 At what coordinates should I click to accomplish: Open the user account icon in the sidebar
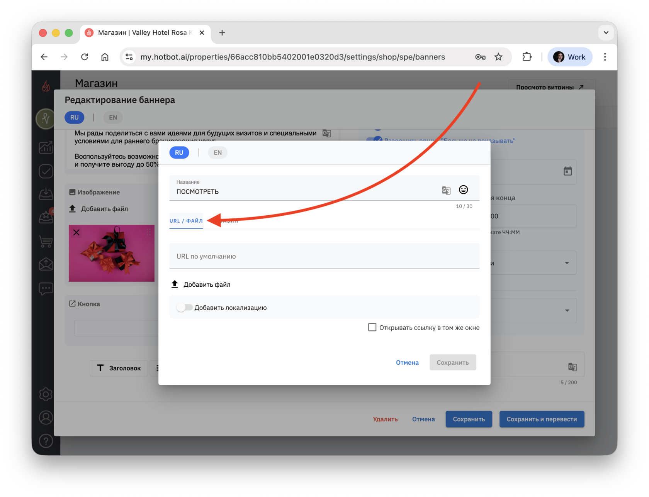tap(46, 418)
